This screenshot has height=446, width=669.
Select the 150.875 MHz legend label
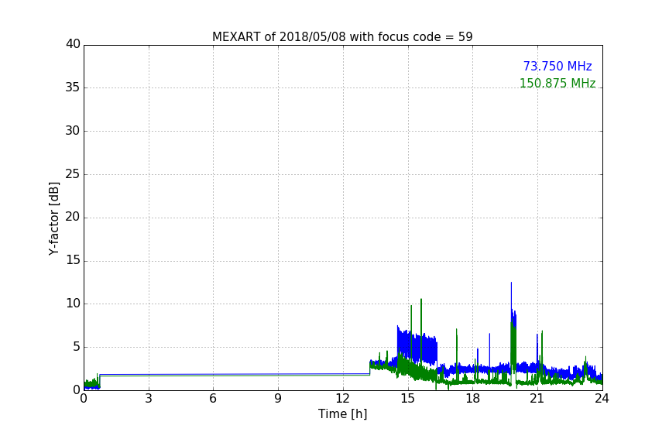pyautogui.click(x=557, y=83)
